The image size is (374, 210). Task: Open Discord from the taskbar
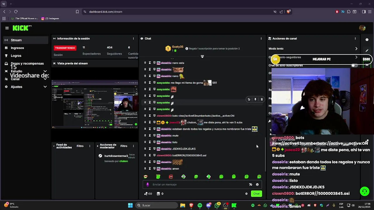pyautogui.click(x=208, y=205)
